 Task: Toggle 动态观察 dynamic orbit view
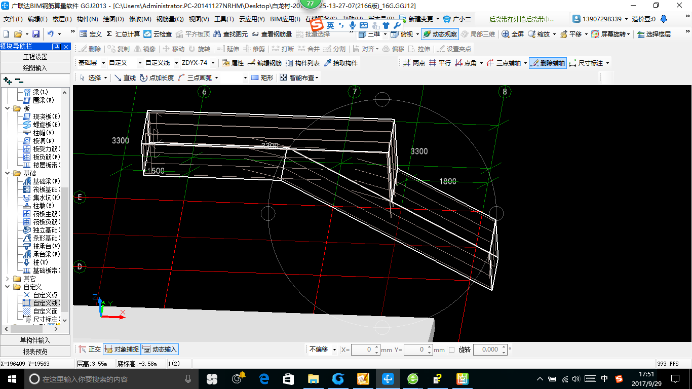point(440,34)
